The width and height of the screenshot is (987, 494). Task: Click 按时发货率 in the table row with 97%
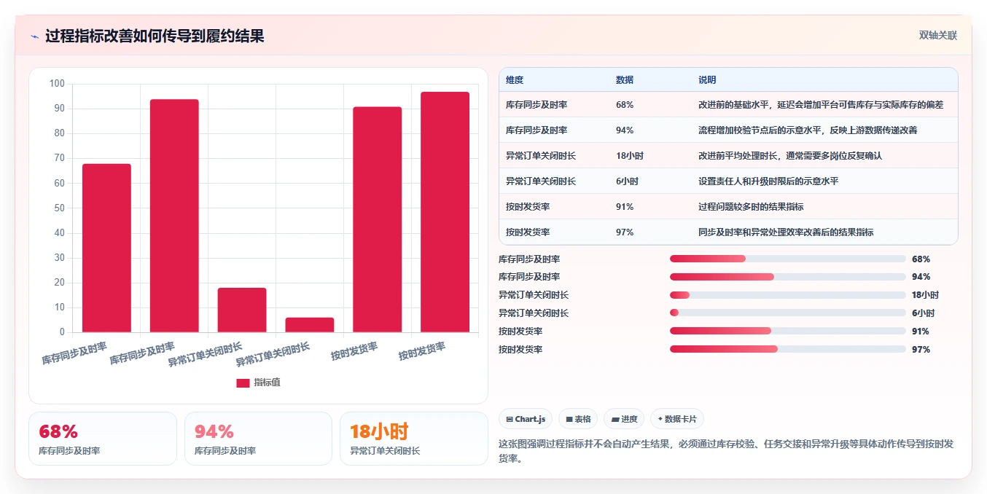click(528, 232)
